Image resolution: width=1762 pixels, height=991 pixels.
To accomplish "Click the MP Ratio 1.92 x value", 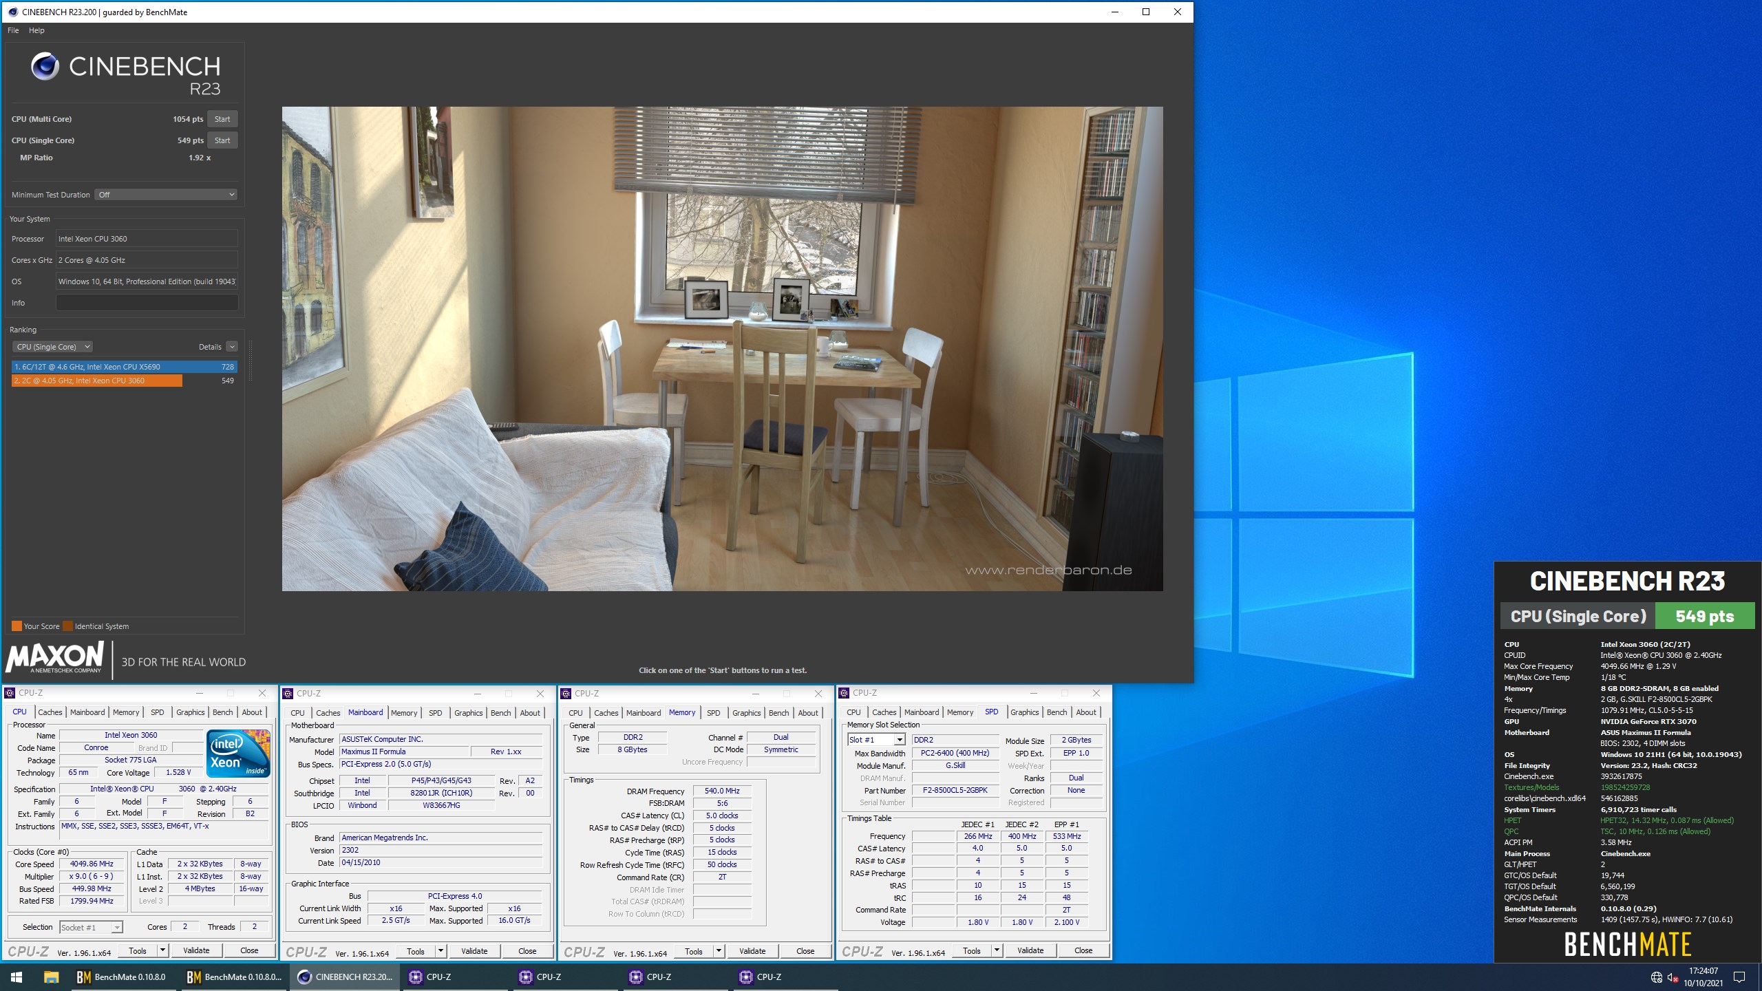I will click(200, 158).
